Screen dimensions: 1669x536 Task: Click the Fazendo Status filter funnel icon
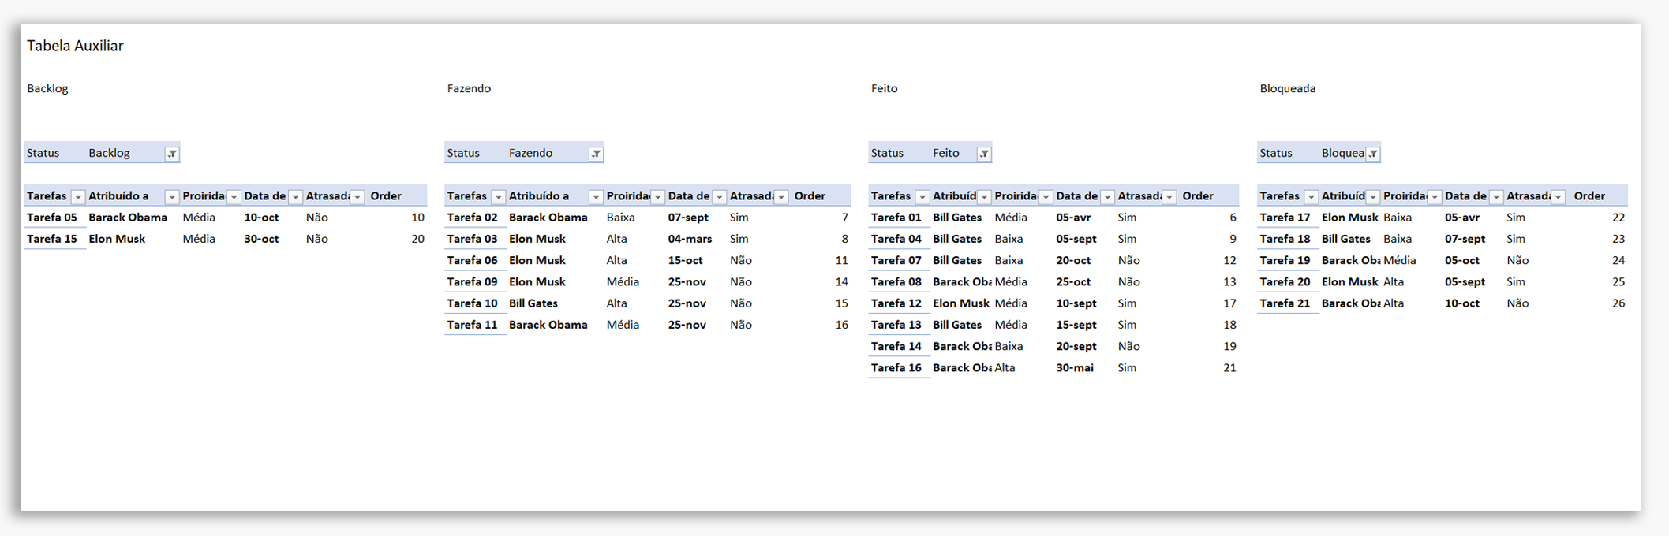(x=596, y=154)
